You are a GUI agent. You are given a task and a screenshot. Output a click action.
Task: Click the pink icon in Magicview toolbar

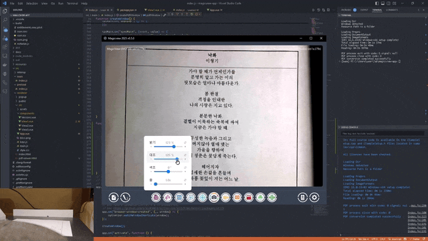click(168, 197)
